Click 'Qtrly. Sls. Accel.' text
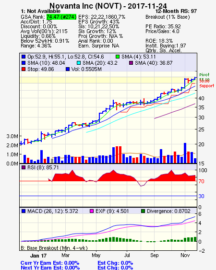 click(164, 50)
